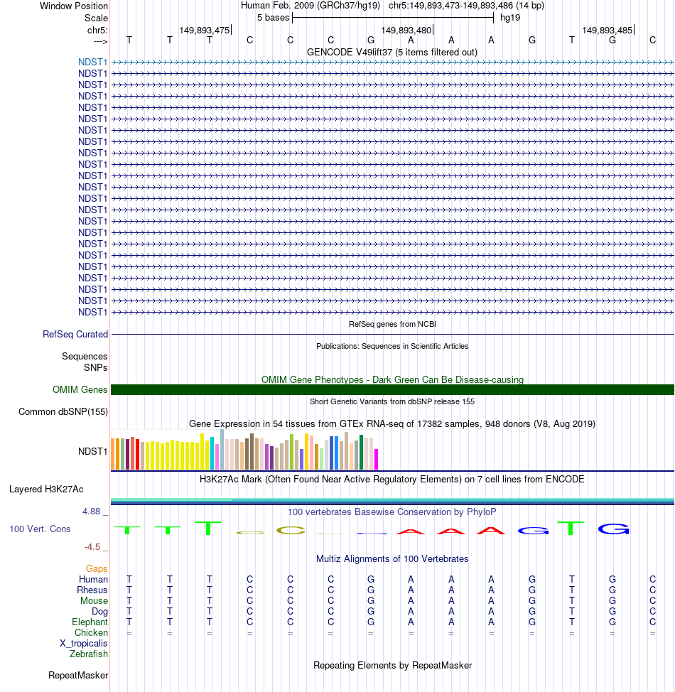The image size is (675, 692).
Task: Click the 4.88 upper scale value
Action: point(92,512)
